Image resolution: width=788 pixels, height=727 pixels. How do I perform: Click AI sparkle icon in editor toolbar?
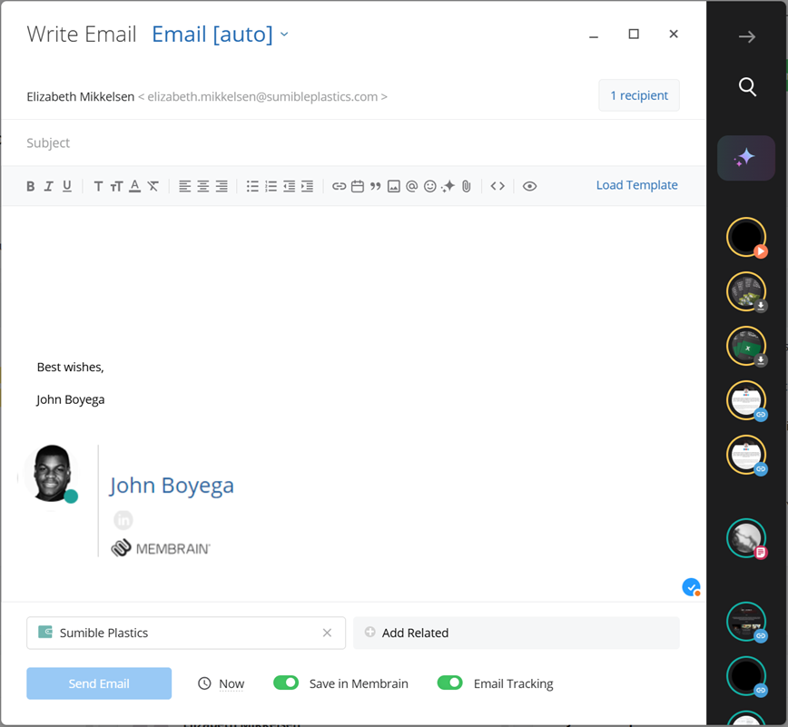(448, 186)
